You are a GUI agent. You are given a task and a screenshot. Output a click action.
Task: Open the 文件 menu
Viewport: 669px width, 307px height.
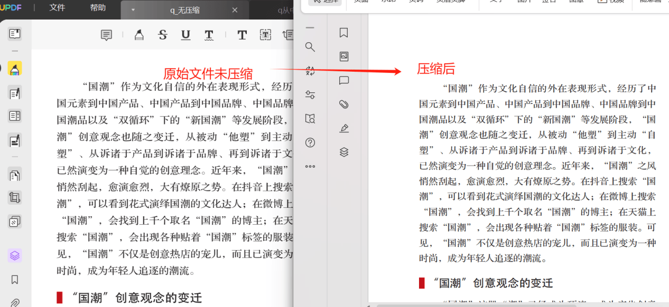[x=57, y=8]
